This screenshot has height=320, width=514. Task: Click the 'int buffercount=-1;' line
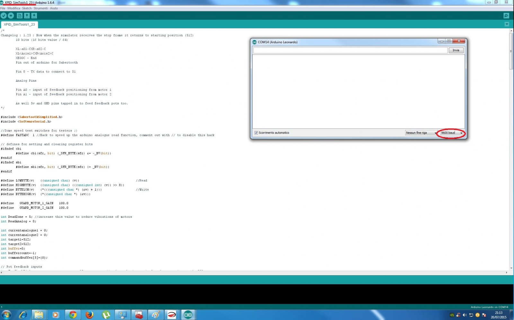point(19,253)
